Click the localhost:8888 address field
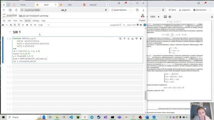The height and width of the screenshot is (120, 214). pyautogui.click(x=32, y=10)
